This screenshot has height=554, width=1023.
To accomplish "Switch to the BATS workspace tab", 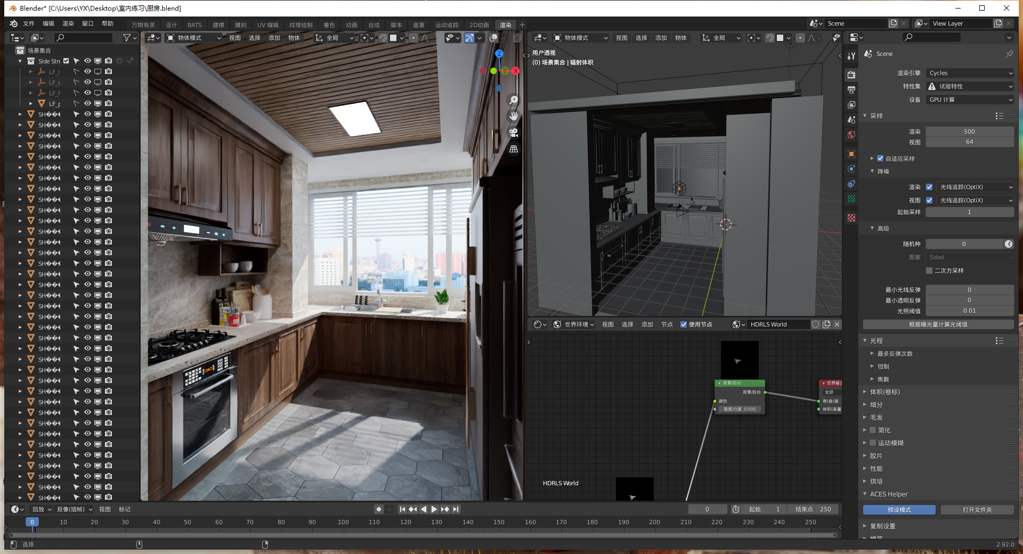I will [194, 25].
